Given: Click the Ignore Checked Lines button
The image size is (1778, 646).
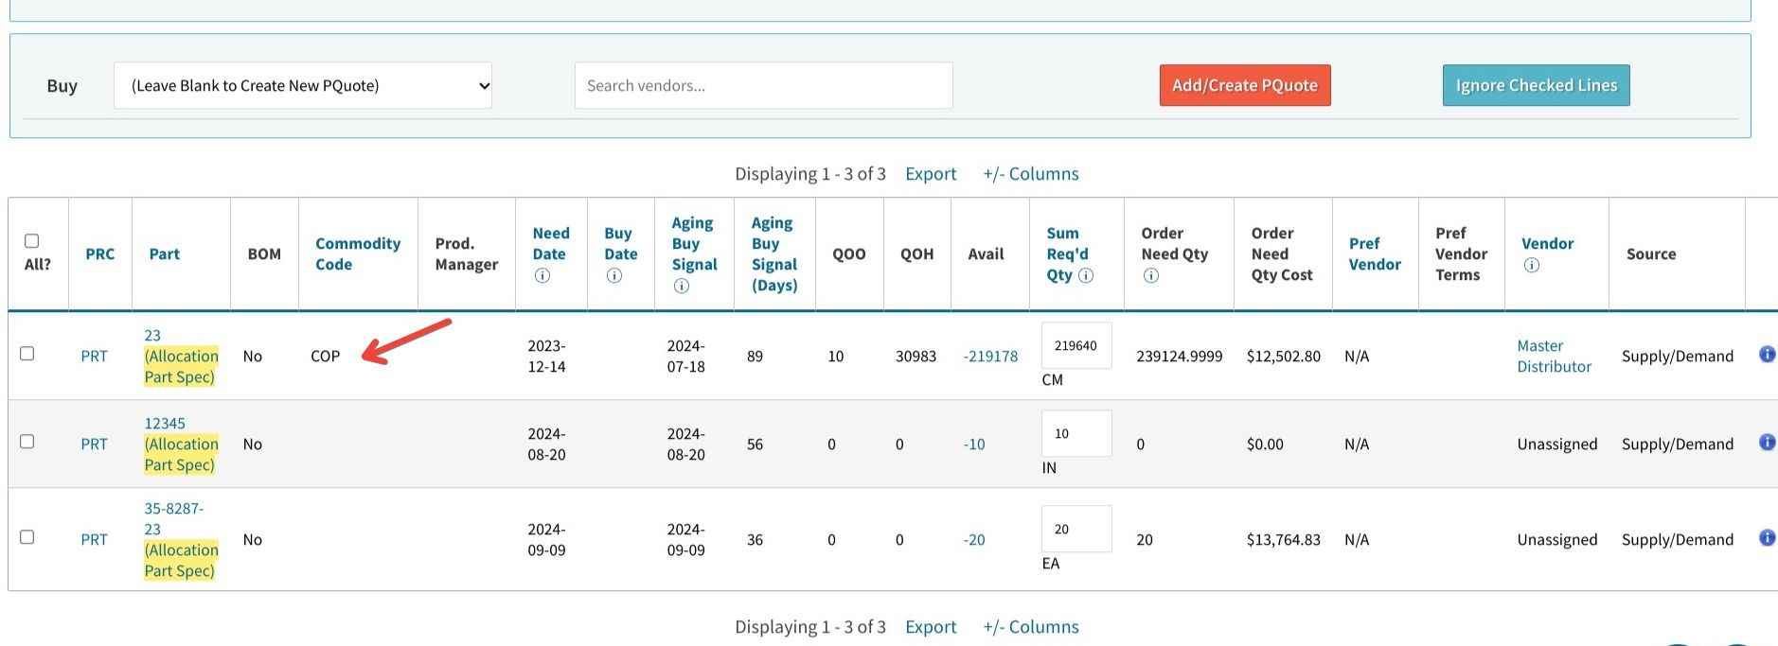Looking at the screenshot, I should (x=1536, y=85).
